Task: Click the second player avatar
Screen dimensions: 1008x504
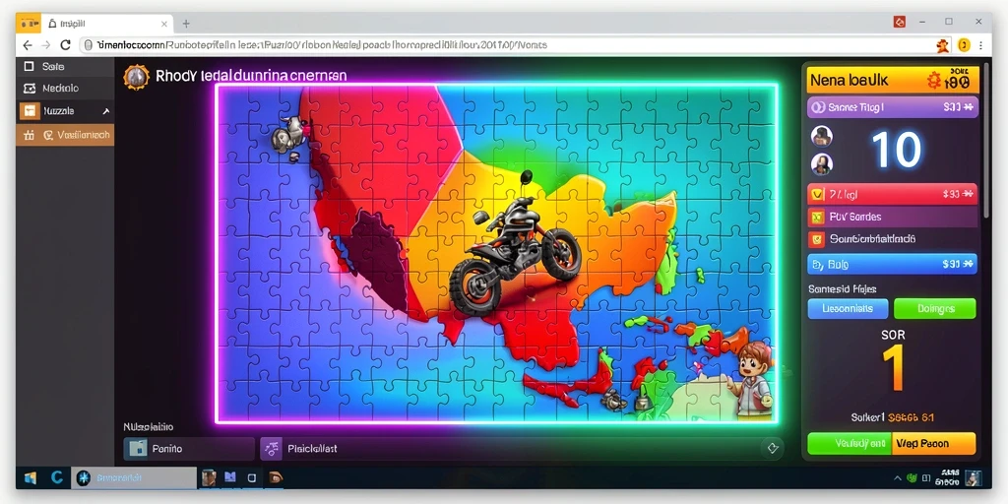Action: [x=822, y=163]
